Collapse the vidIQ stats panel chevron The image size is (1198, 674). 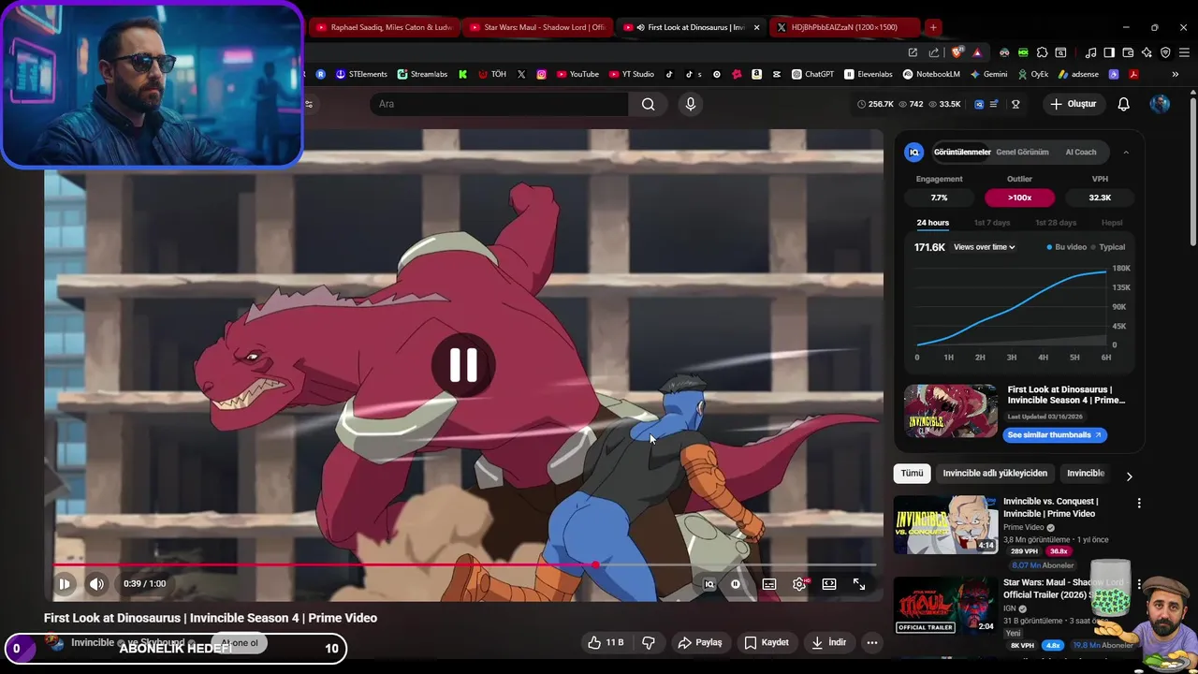(x=1126, y=152)
